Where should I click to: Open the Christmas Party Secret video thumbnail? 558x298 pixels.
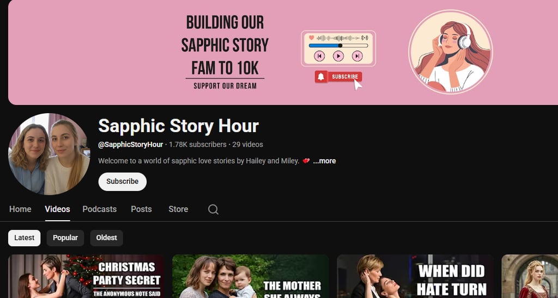[86, 276]
